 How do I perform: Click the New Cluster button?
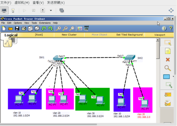pos(69,35)
